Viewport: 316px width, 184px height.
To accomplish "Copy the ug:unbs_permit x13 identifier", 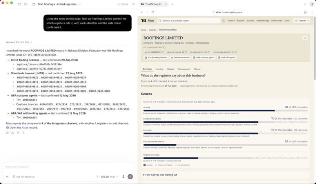I will click(x=209, y=52).
